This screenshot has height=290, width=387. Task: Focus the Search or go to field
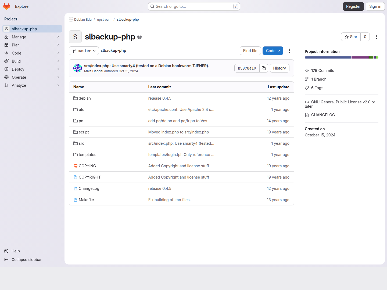(194, 6)
